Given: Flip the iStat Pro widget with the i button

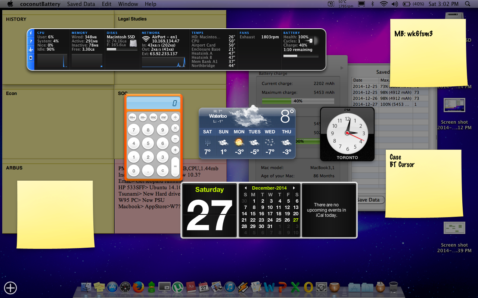Looking at the screenshot, I should (x=31, y=33).
